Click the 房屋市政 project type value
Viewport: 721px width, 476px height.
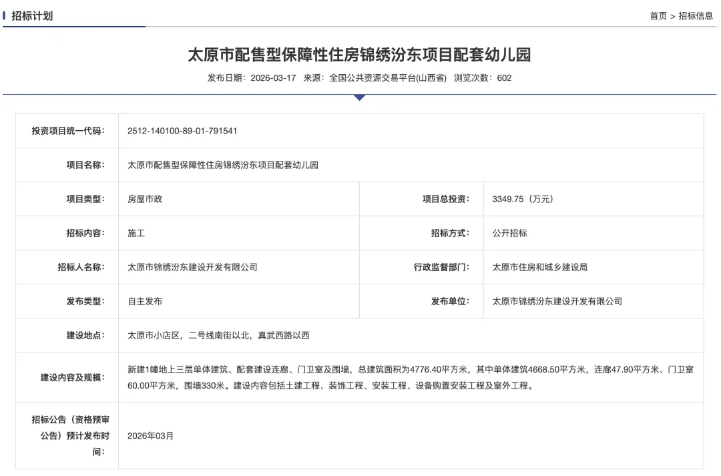tap(145, 199)
